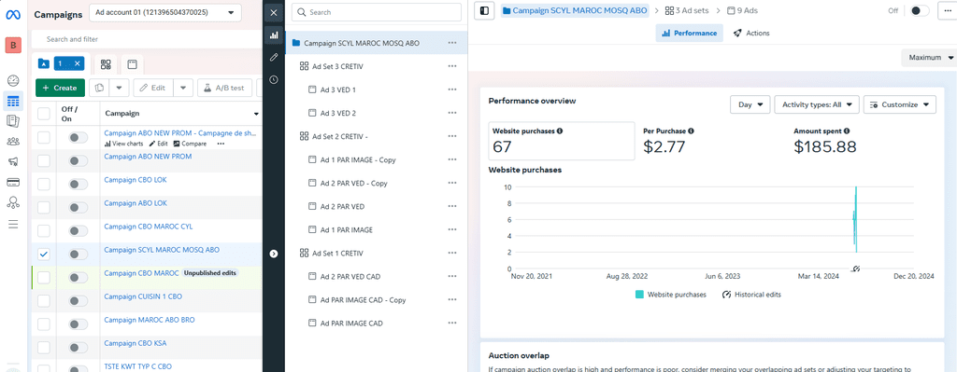Select the history clock icon in dark strip
The image size is (957, 372).
(x=274, y=79)
